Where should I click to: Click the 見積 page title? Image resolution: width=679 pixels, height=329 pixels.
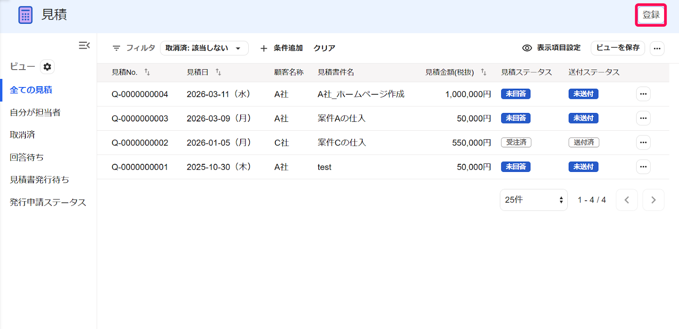click(54, 15)
